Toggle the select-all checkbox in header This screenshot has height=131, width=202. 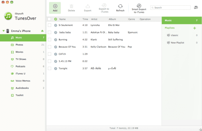[49, 19]
